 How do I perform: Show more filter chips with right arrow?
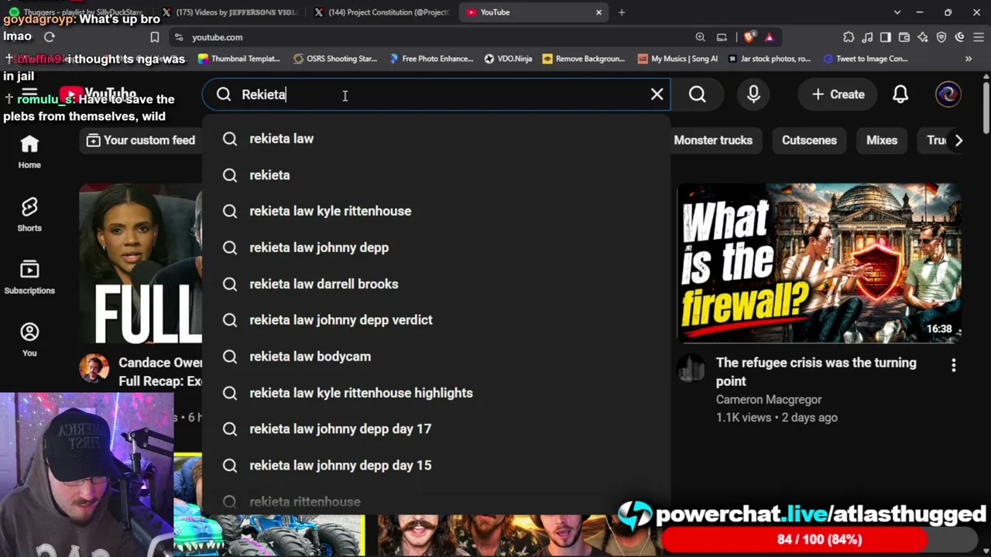(x=958, y=140)
